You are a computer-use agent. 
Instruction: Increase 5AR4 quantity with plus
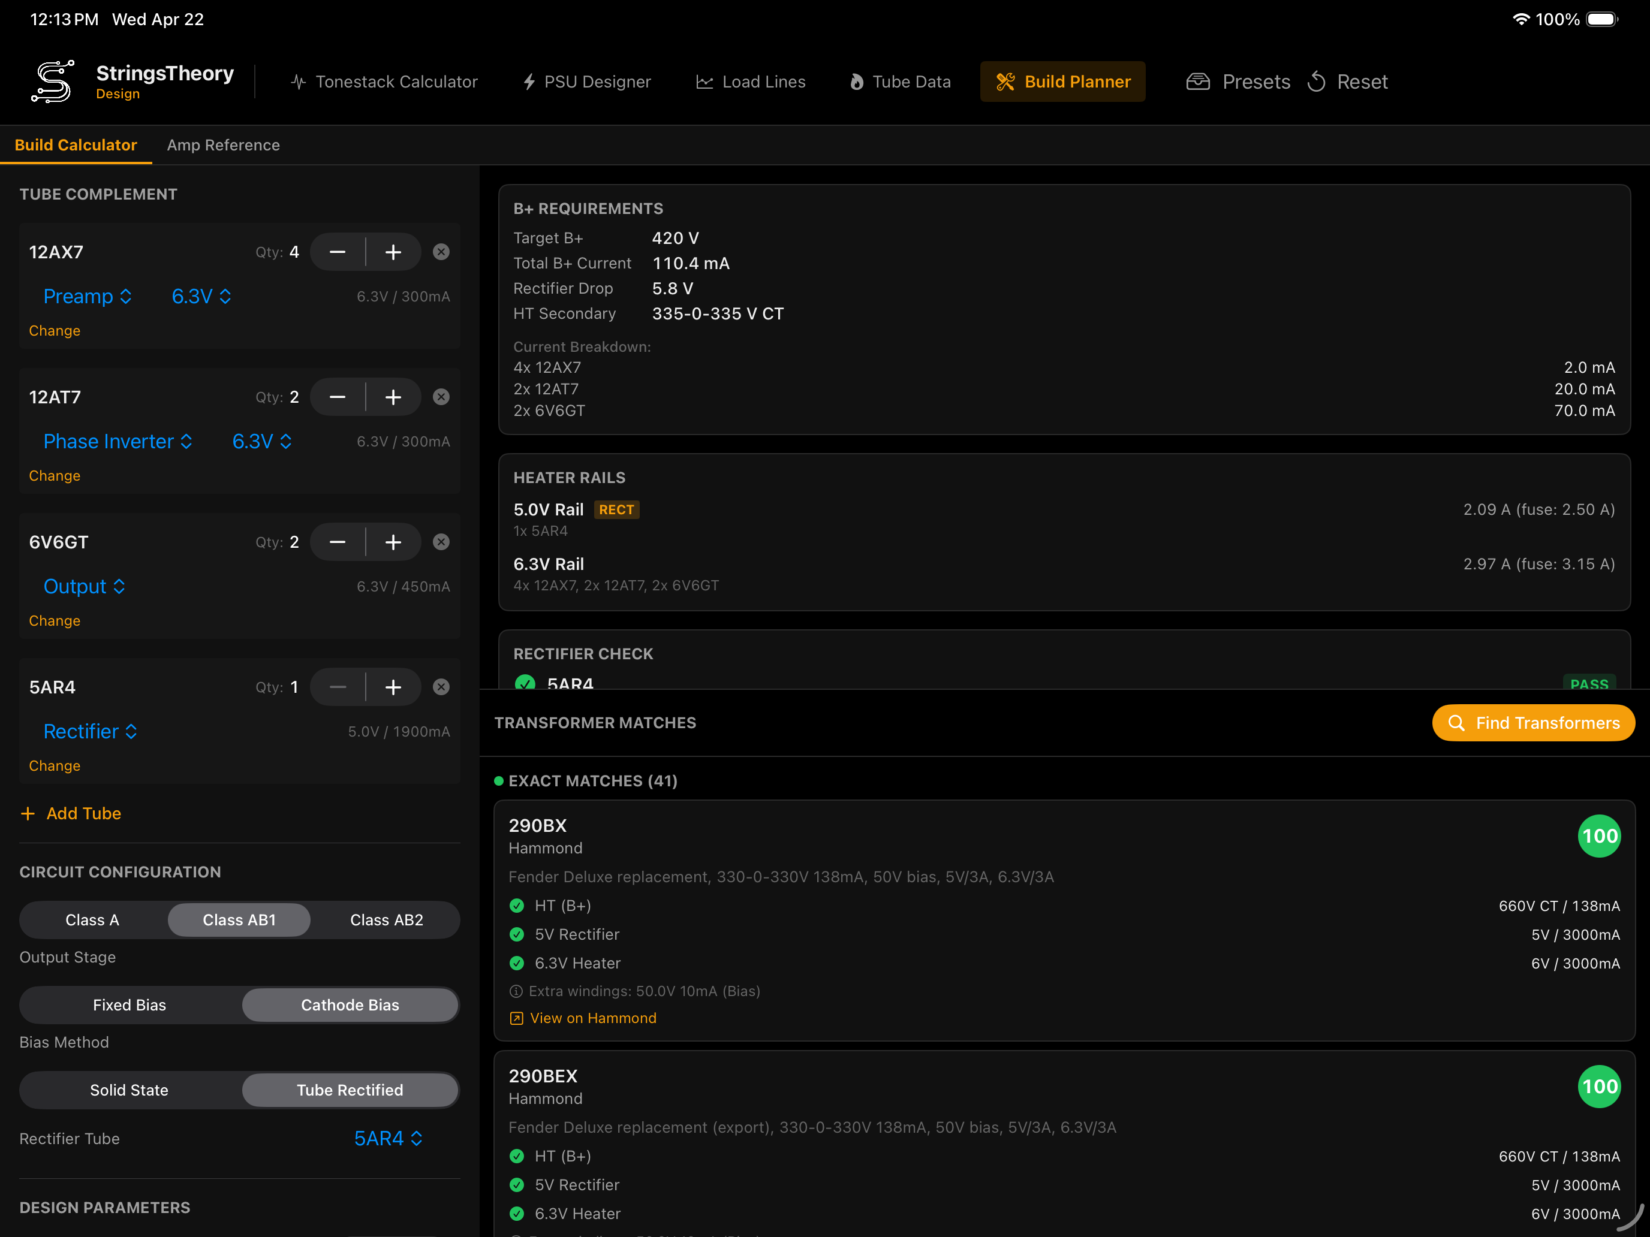(393, 687)
